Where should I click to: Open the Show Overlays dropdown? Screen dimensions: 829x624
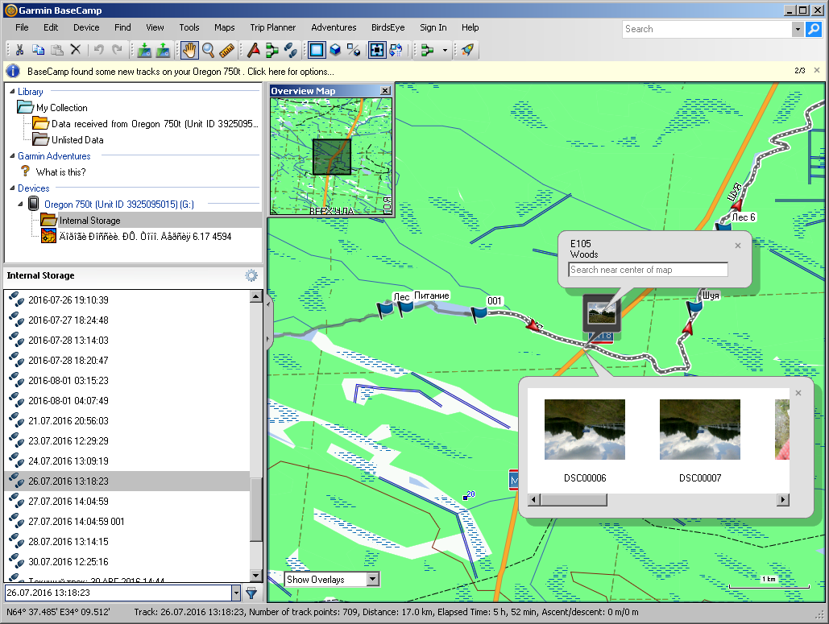click(x=372, y=579)
